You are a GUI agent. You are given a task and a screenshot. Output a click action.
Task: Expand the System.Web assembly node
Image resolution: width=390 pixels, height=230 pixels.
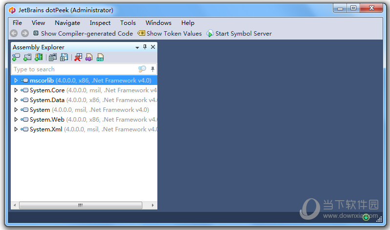(x=16, y=119)
